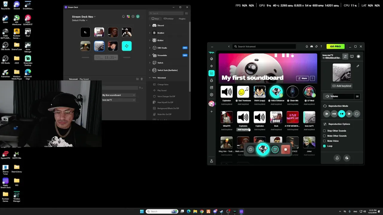Open the book icon tab in Voicemod right panel
The height and width of the screenshot is (215, 383).
tap(352, 56)
